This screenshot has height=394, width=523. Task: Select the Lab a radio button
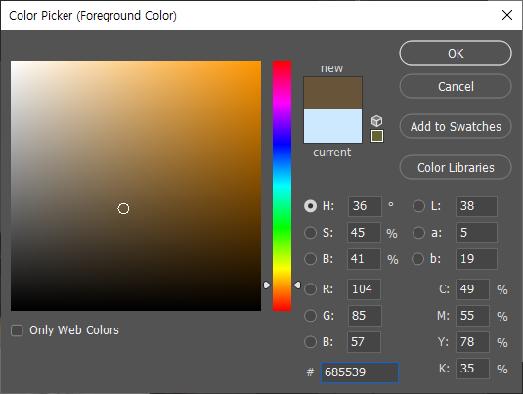click(x=418, y=233)
